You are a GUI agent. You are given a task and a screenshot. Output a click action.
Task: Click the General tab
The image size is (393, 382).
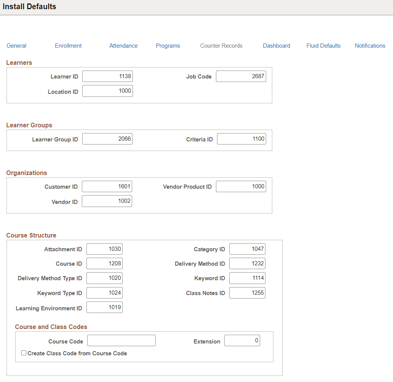point(16,45)
